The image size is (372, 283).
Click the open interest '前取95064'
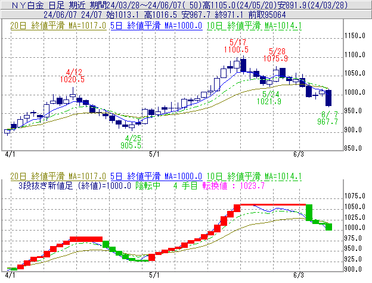coord(267,15)
